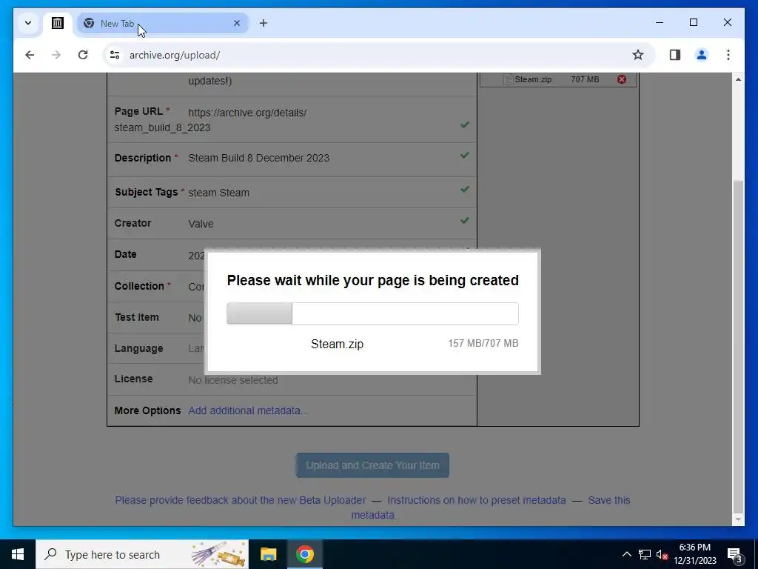Image resolution: width=758 pixels, height=569 pixels.
Task: Open Chrome profile avatar menu
Action: coord(702,55)
